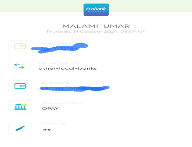Click the DESTINATION BANK label
This screenshot has width=192, height=147.
tap(62, 103)
